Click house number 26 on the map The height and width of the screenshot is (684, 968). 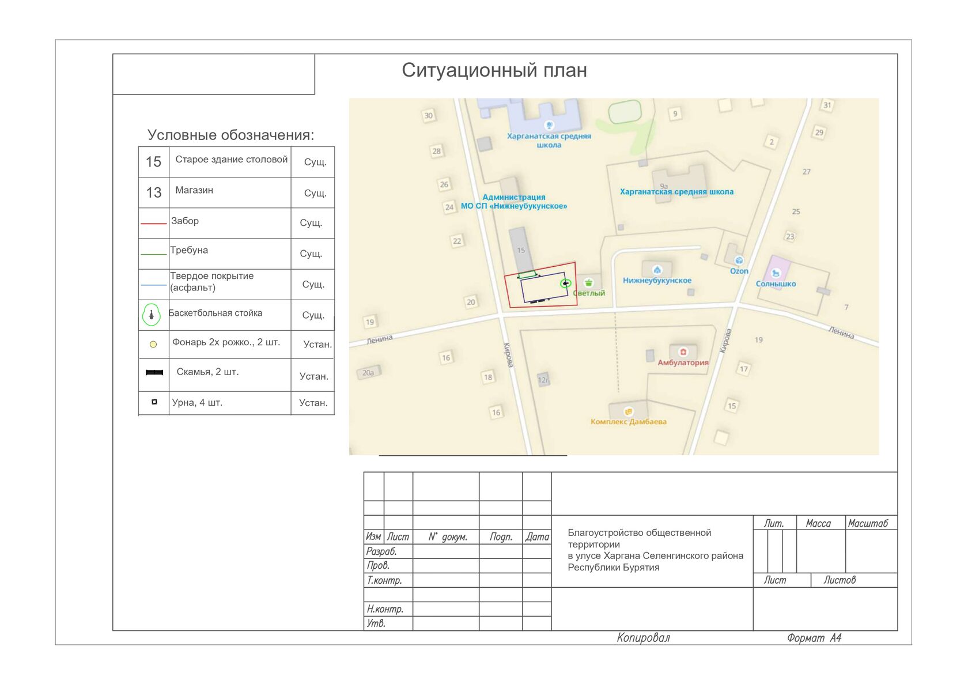click(x=444, y=184)
